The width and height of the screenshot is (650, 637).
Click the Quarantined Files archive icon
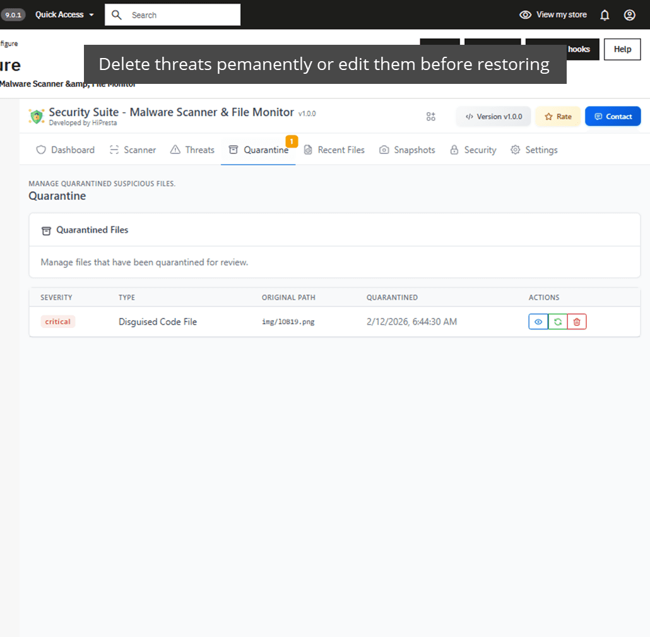(47, 231)
